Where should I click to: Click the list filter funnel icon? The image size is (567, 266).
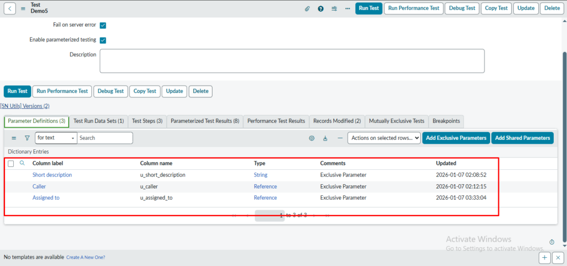tap(27, 138)
